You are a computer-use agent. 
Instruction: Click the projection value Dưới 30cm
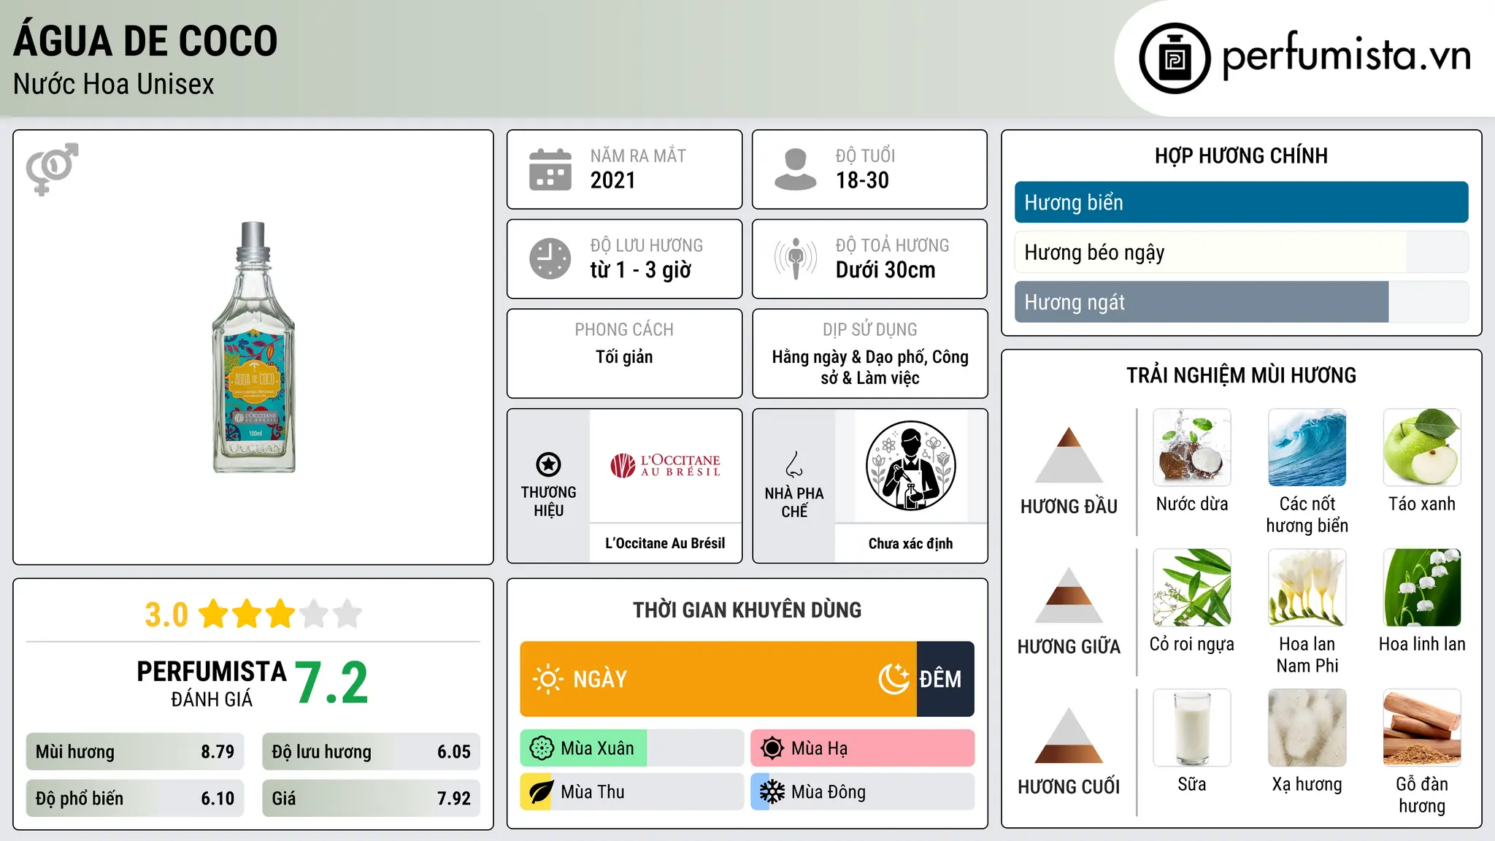(885, 270)
